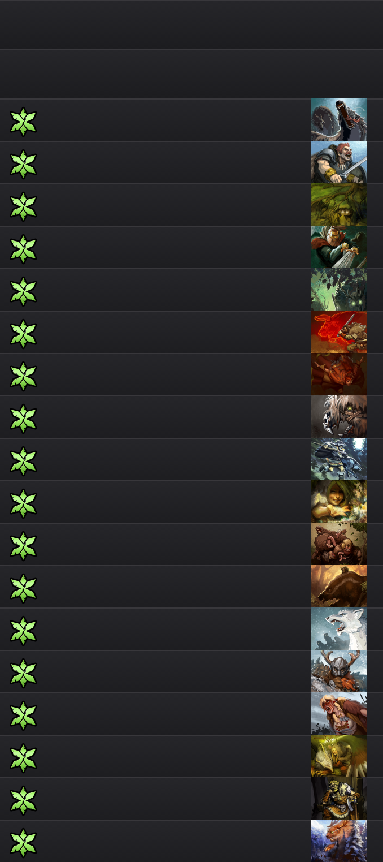Open the snarling white wolf thumbnail
This screenshot has height=862, width=383.
[x=339, y=629]
